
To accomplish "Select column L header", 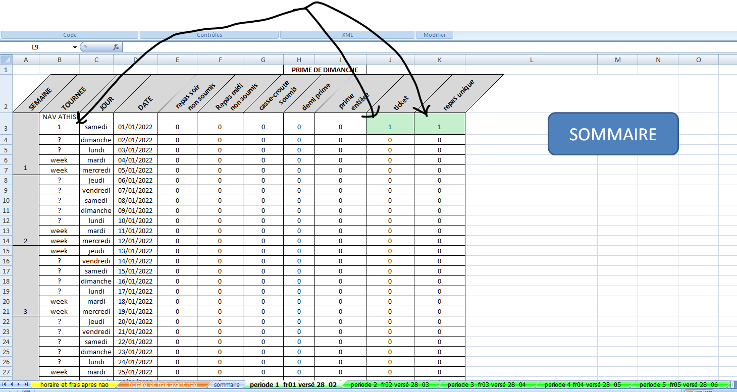I will coord(531,60).
